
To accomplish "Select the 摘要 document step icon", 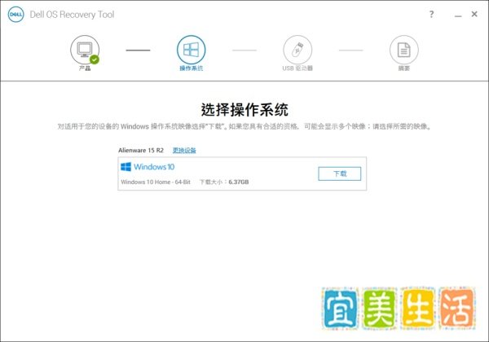I will (404, 50).
